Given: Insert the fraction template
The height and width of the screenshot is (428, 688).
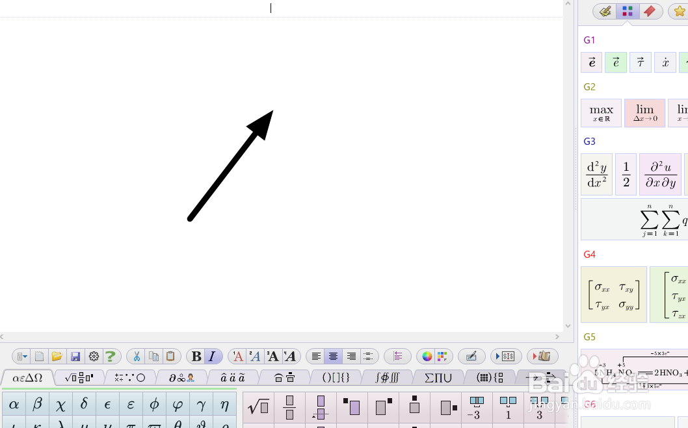Looking at the screenshot, I should [289, 408].
